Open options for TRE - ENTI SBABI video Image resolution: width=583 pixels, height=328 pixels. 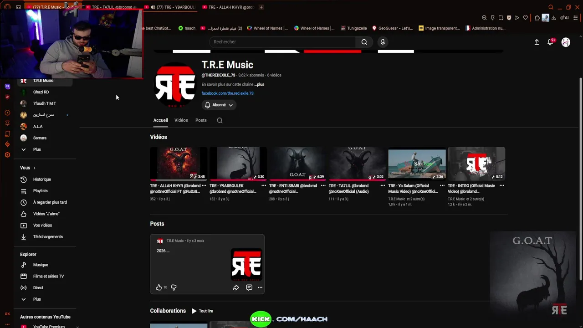tap(323, 186)
